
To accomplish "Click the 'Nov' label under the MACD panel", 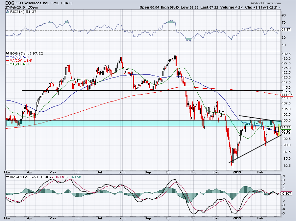I will (x=193, y=218).
